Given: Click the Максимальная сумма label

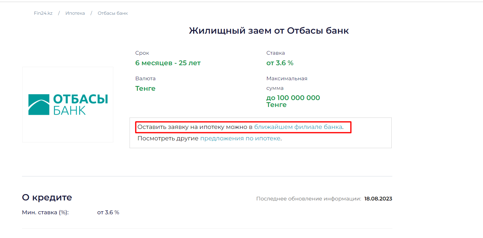Looking at the screenshot, I should (x=287, y=83).
